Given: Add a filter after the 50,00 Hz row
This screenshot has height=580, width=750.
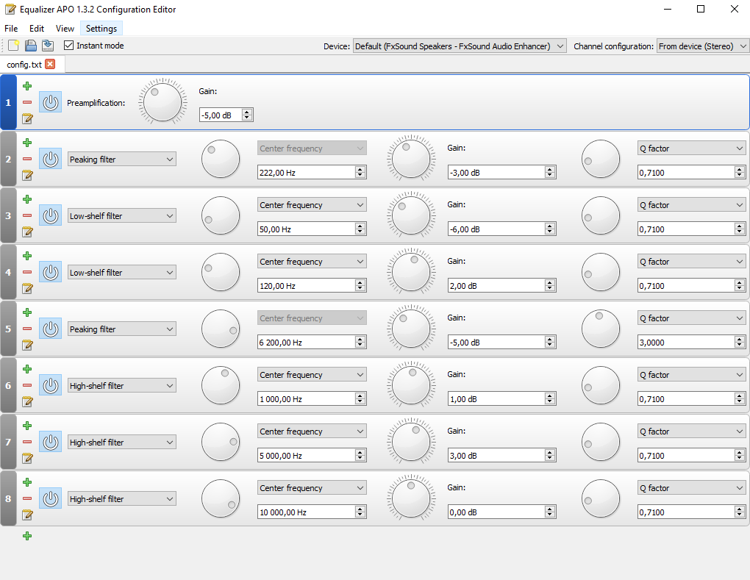Looking at the screenshot, I should (27, 199).
